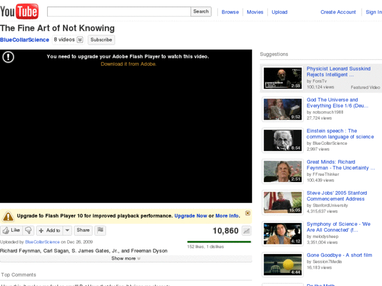
Task: Like the video
Action: [x=12, y=230]
